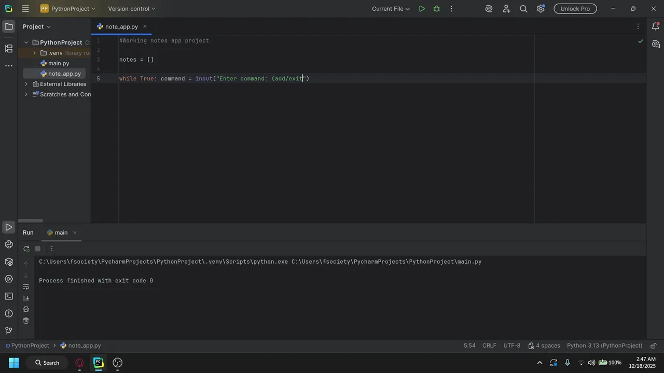Viewport: 664px width, 373px height.
Task: Click the Debug bug icon
Action: [436, 9]
